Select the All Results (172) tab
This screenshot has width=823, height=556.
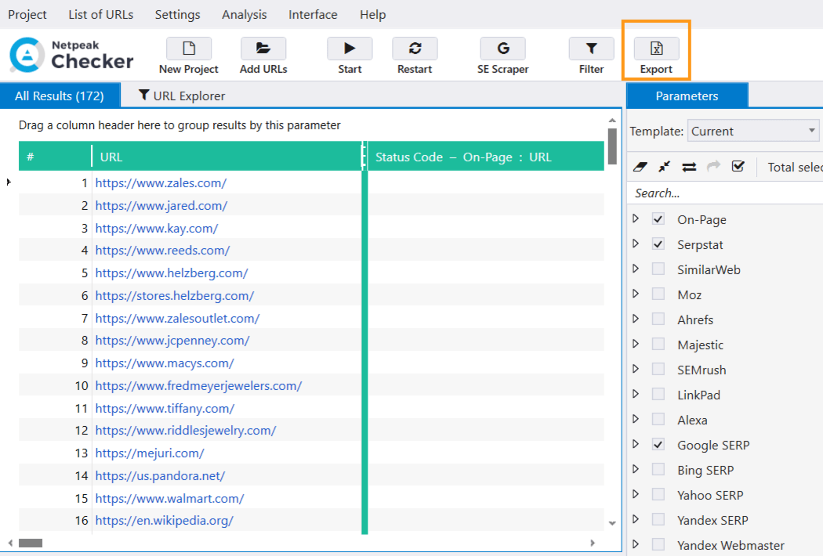[60, 96]
